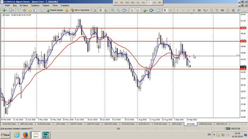
Task: Open the templates icon
Action: tap(158, 10)
